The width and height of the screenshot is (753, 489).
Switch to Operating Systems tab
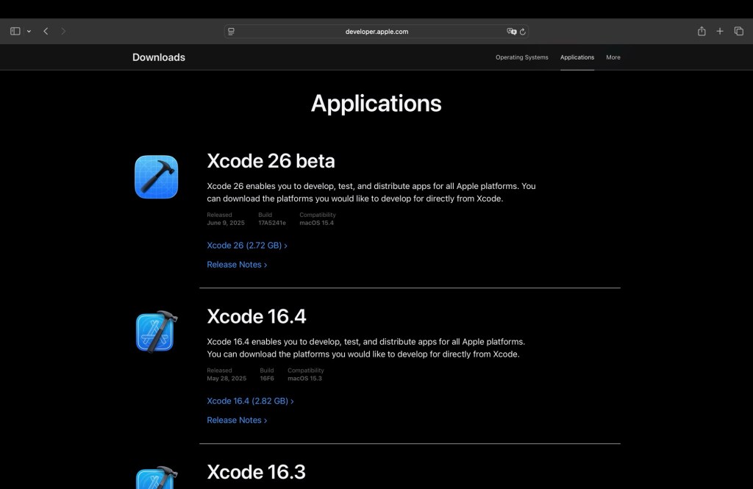tap(521, 57)
